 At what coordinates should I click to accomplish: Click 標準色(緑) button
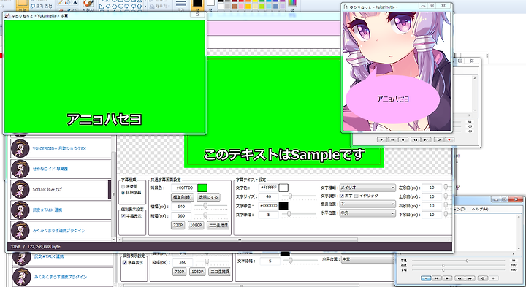click(x=182, y=197)
